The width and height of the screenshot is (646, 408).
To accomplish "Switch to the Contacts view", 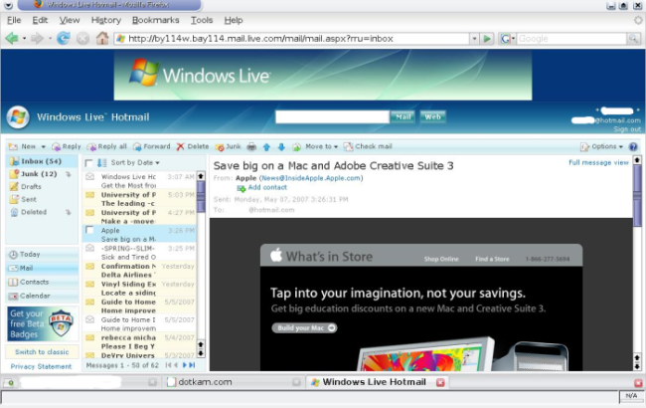I will pyautogui.click(x=42, y=283).
